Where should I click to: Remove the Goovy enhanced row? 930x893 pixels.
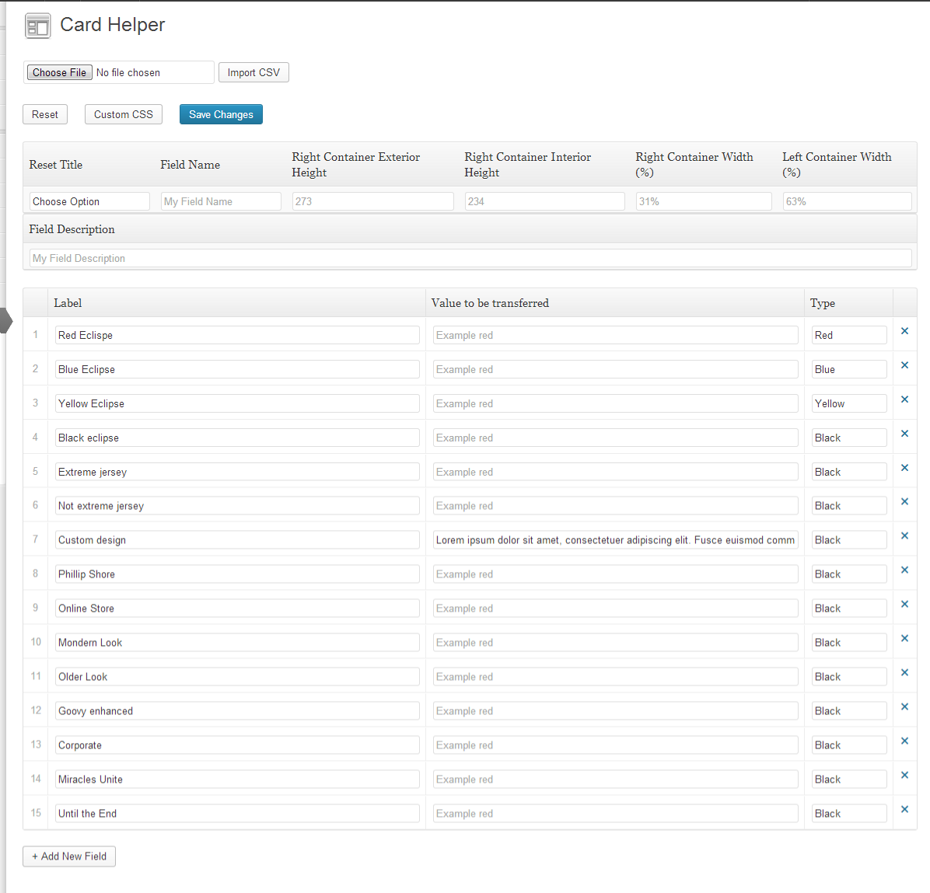(x=904, y=706)
